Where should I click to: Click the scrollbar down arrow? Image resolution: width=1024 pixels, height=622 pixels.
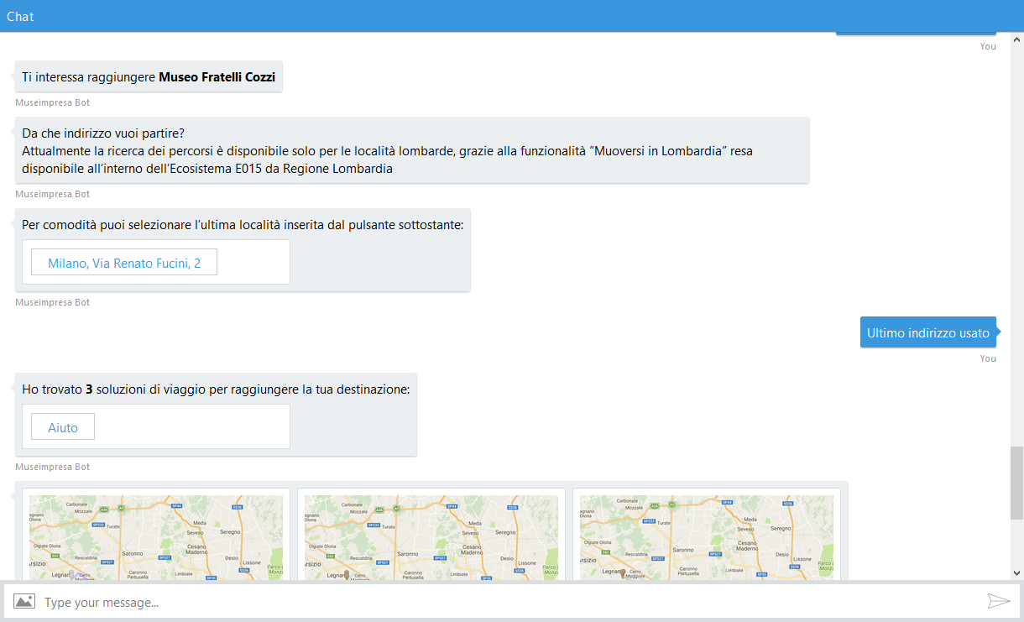[1016, 572]
